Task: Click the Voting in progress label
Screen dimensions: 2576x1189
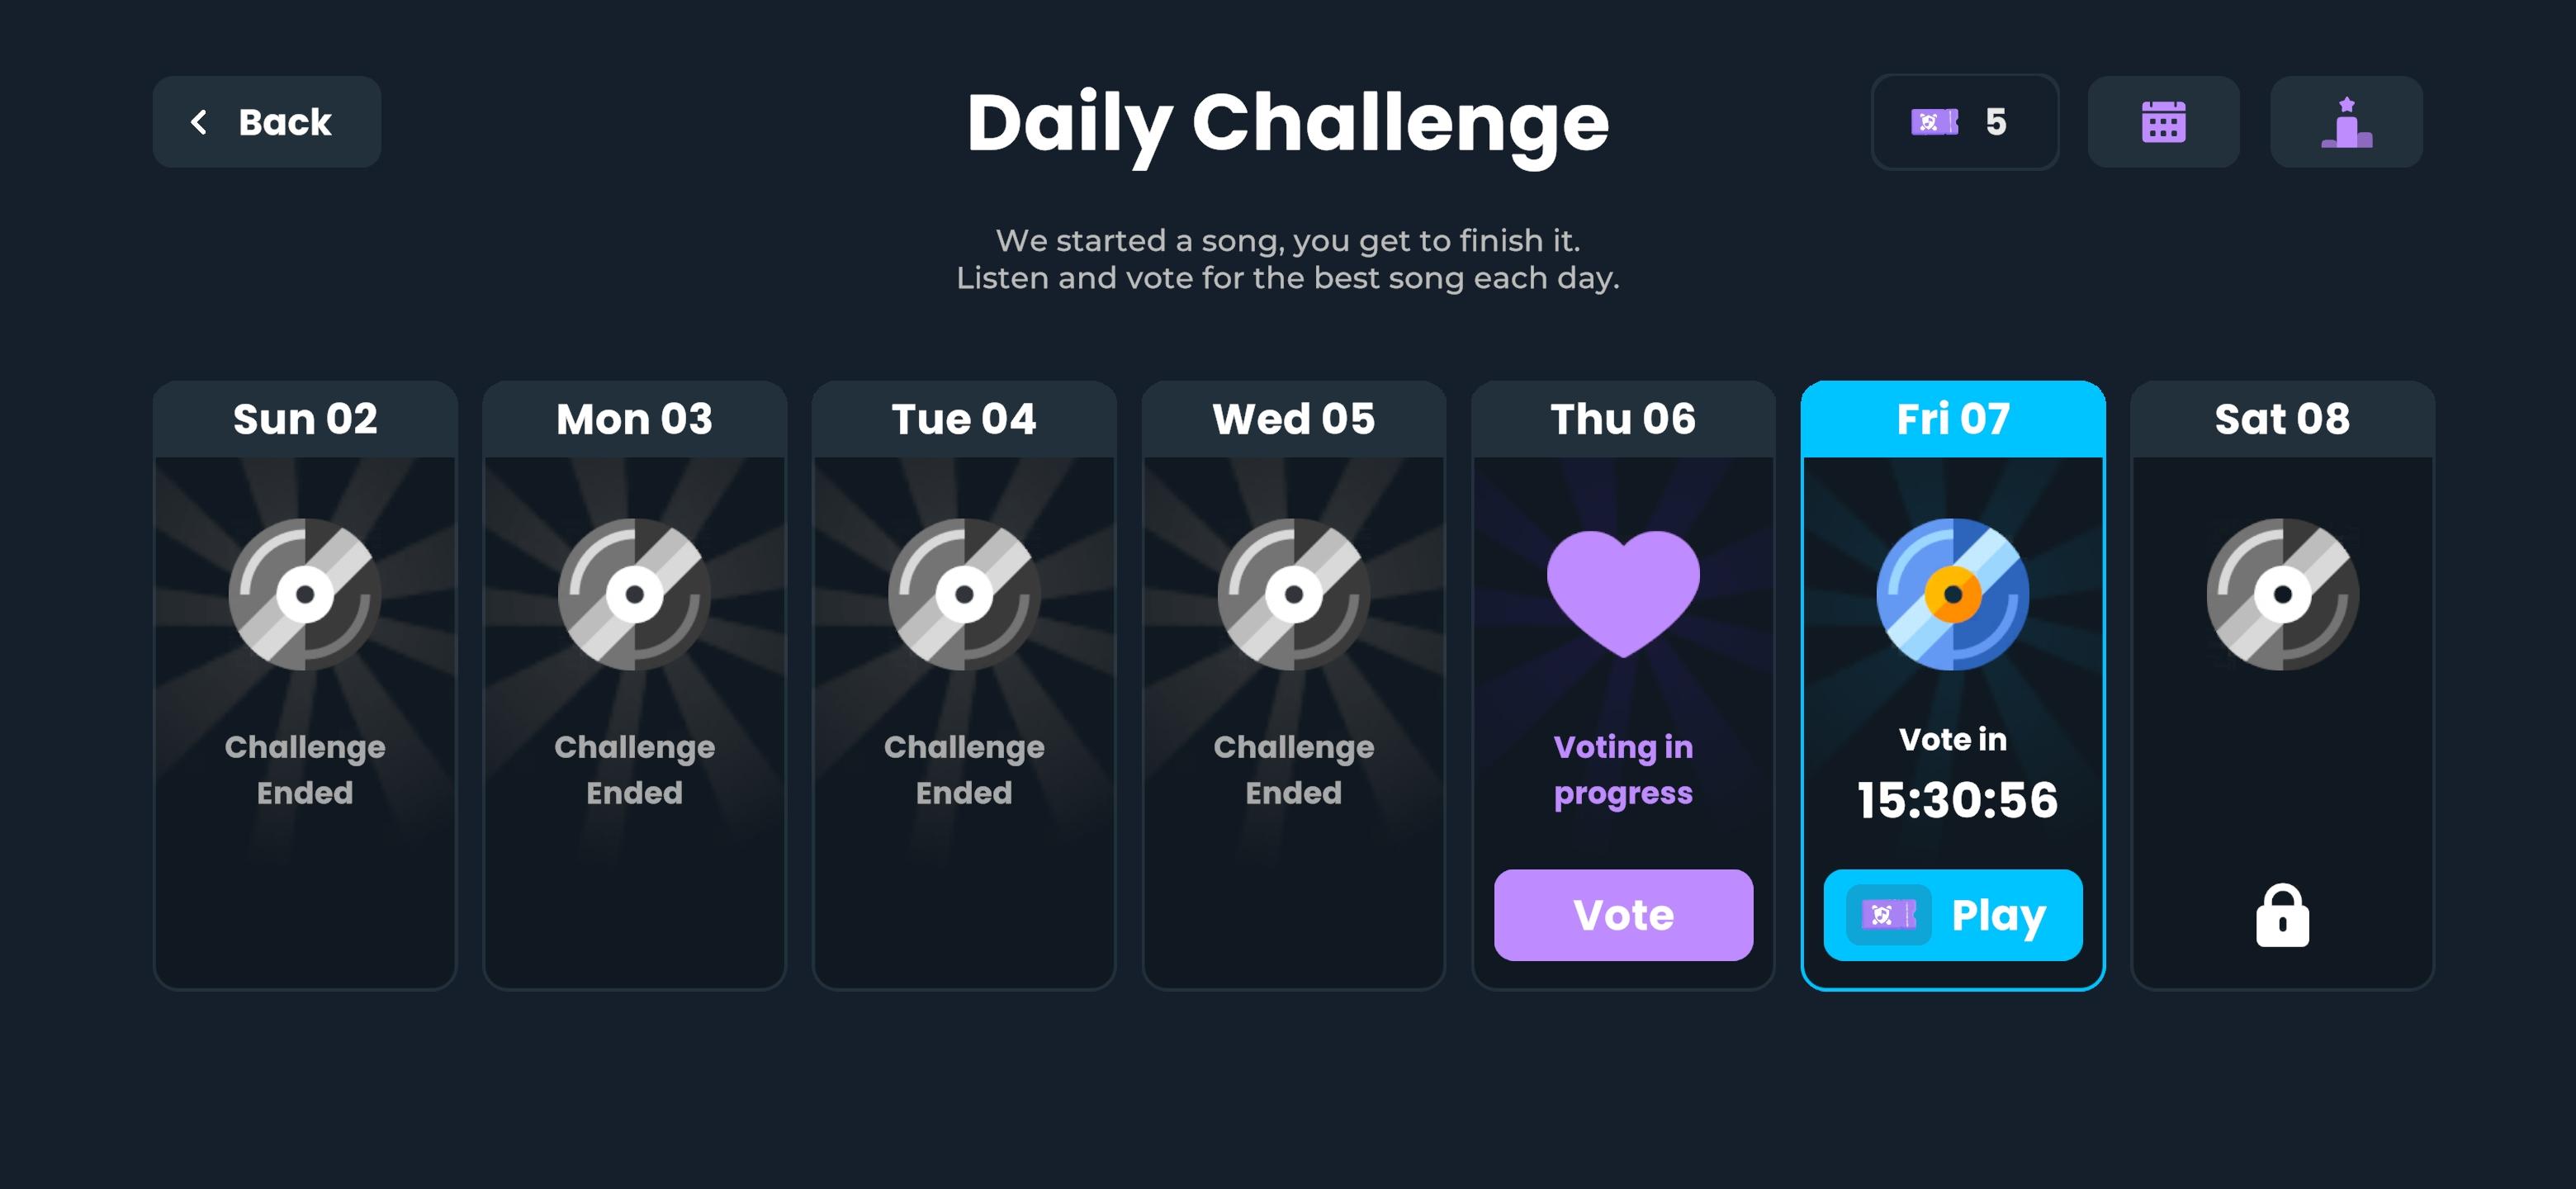Action: (x=1623, y=769)
